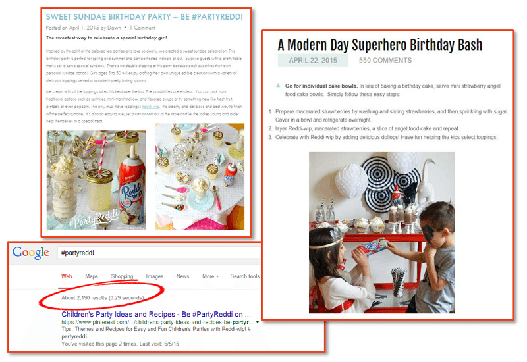This screenshot has width=527, height=362.
Task: Open the party table overhead photo
Action: click(200, 176)
